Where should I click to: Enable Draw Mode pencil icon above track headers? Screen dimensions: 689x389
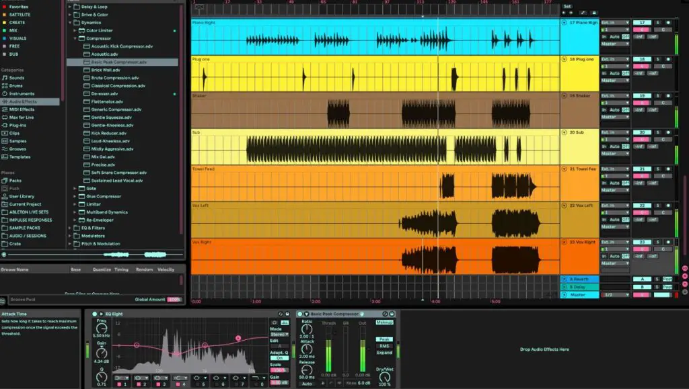(x=583, y=12)
